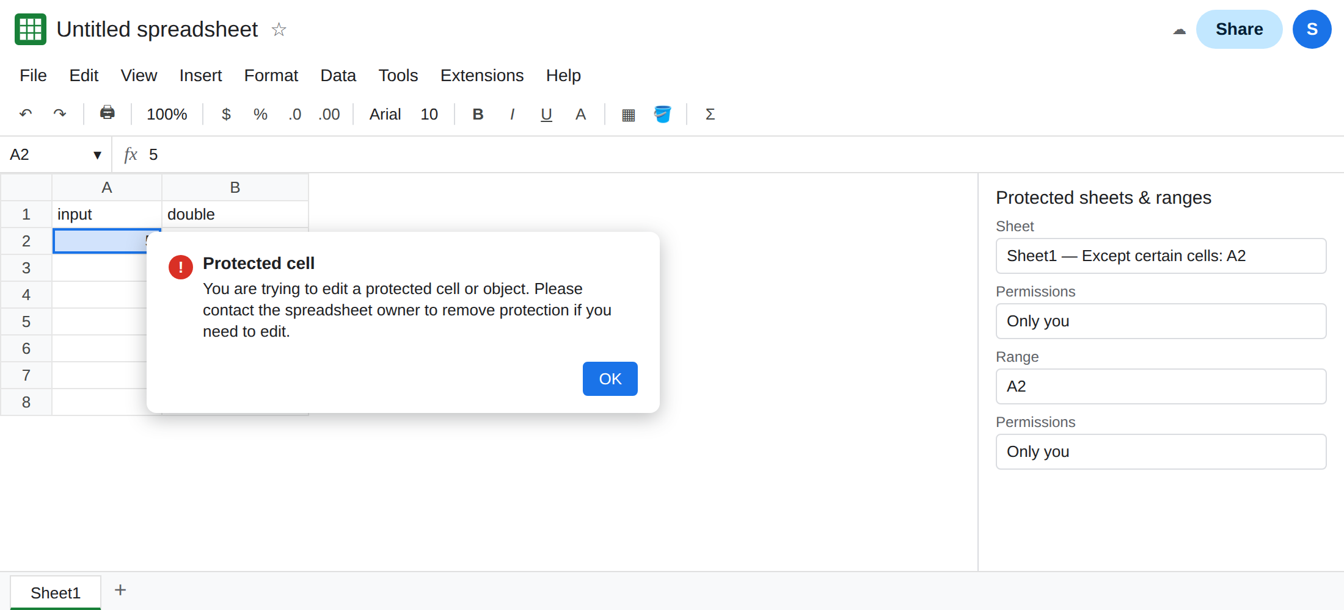Open the S account avatar
The height and width of the screenshot is (610, 1344).
coord(1312,29)
